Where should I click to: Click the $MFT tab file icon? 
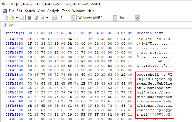[x=5, y=25]
